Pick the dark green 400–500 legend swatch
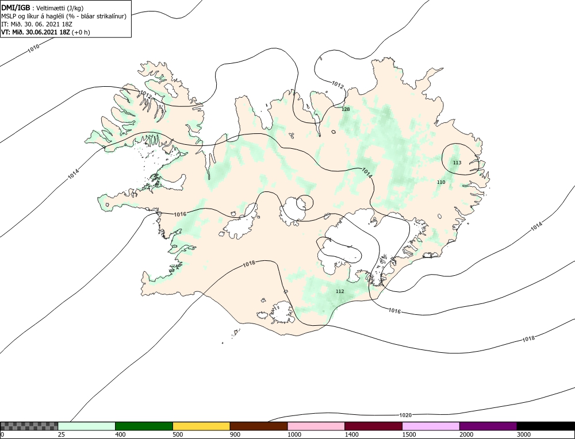Viewport: 575px width, 439px height. click(x=144, y=426)
